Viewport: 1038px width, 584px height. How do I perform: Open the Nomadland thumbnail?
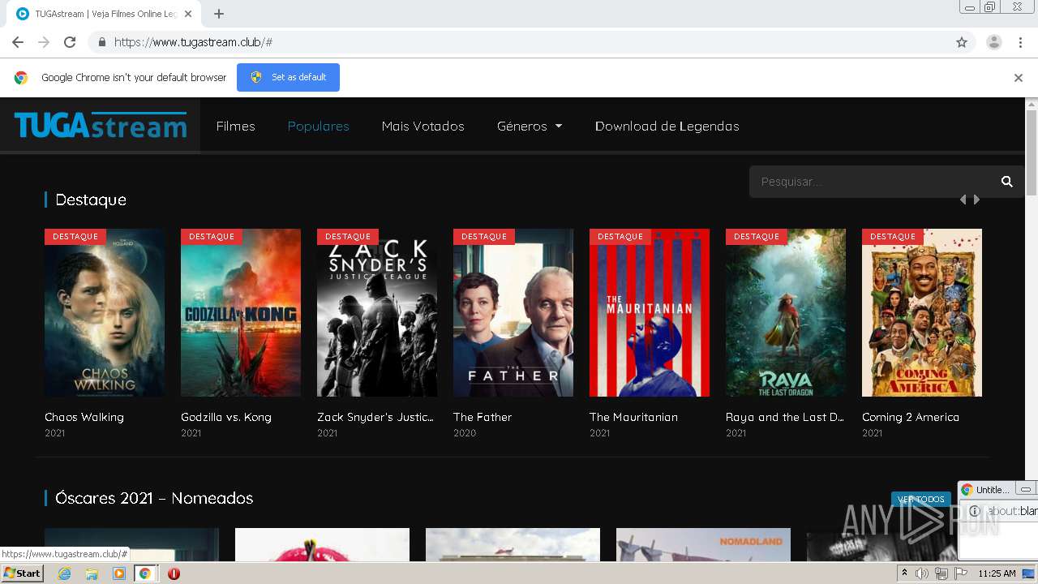(703, 544)
